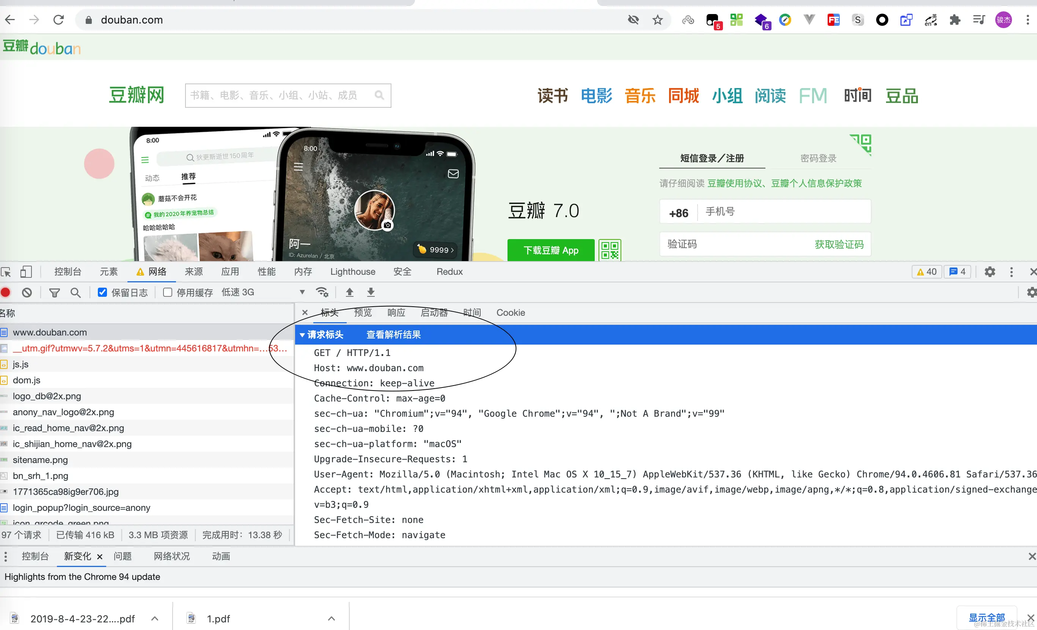This screenshot has width=1037, height=630.
Task: Open the Lighthouse panel
Action: point(353,272)
